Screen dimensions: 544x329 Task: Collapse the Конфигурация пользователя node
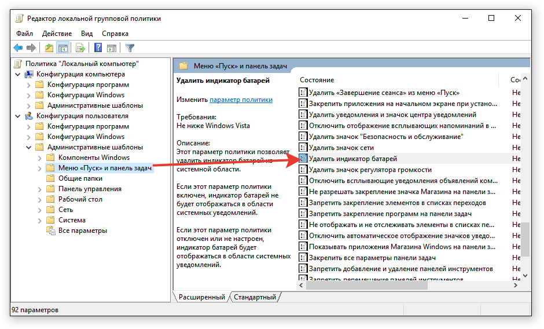pyautogui.click(x=18, y=116)
